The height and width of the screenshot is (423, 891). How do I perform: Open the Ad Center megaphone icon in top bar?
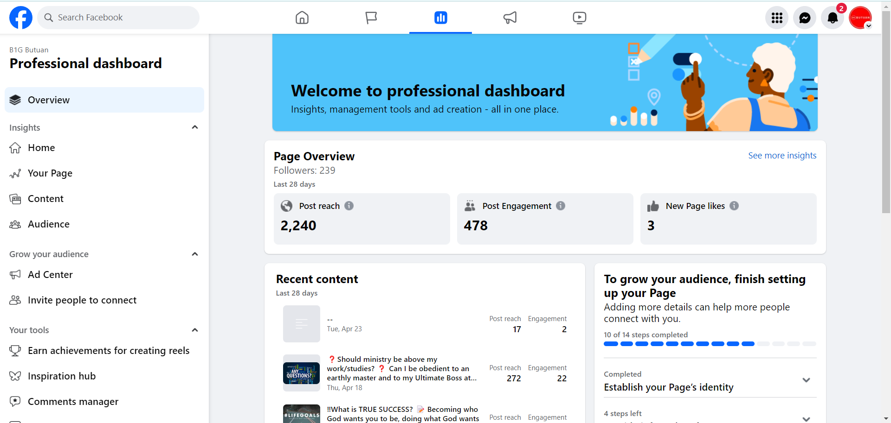pos(510,18)
